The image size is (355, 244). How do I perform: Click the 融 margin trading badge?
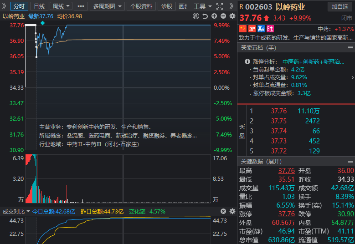261,29
